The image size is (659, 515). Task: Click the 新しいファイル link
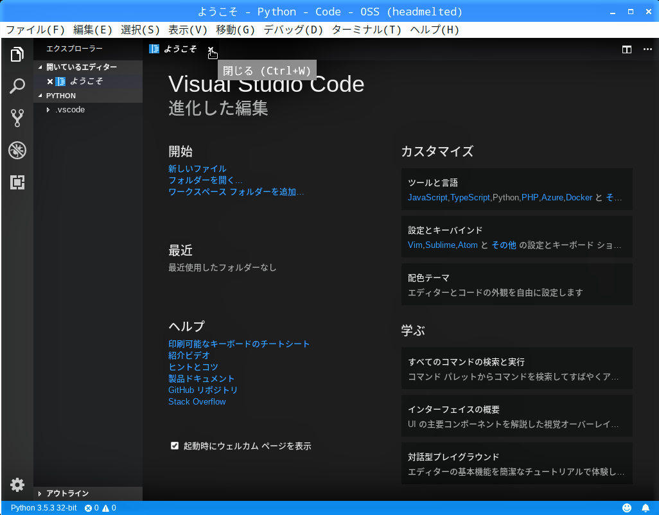pyautogui.click(x=197, y=169)
